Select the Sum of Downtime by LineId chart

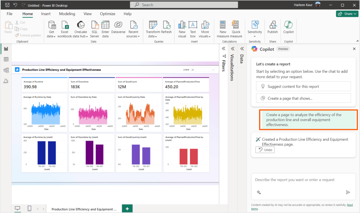click(x=91, y=153)
